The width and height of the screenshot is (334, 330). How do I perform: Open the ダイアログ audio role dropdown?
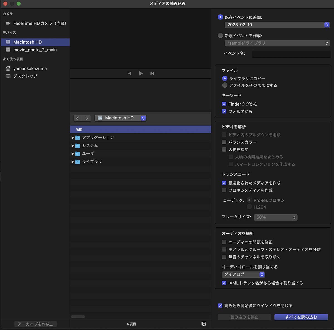(243, 275)
